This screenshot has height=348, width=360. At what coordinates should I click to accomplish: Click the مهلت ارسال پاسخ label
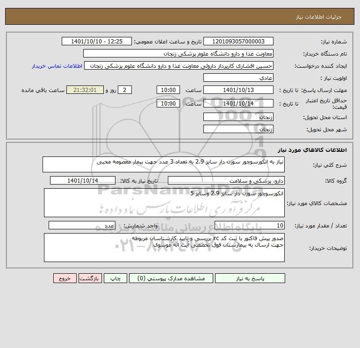(x=324, y=90)
